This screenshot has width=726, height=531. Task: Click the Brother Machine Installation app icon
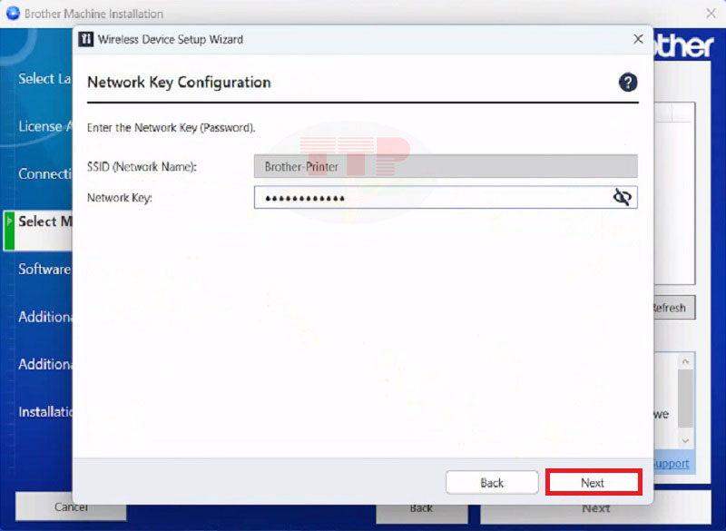point(12,14)
